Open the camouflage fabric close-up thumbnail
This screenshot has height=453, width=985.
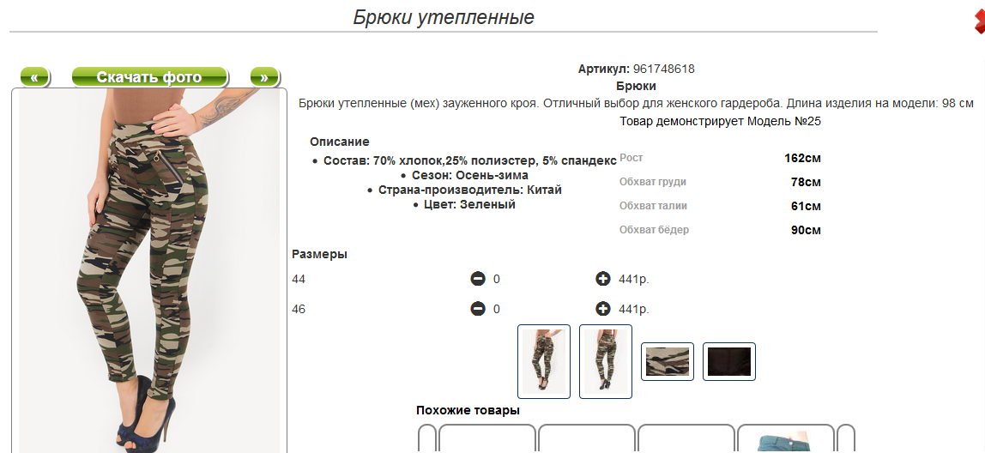pos(668,361)
